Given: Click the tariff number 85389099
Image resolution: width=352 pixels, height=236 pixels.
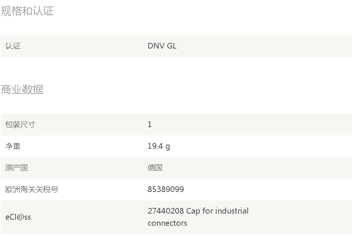Looking at the screenshot, I should pyautogui.click(x=166, y=189).
